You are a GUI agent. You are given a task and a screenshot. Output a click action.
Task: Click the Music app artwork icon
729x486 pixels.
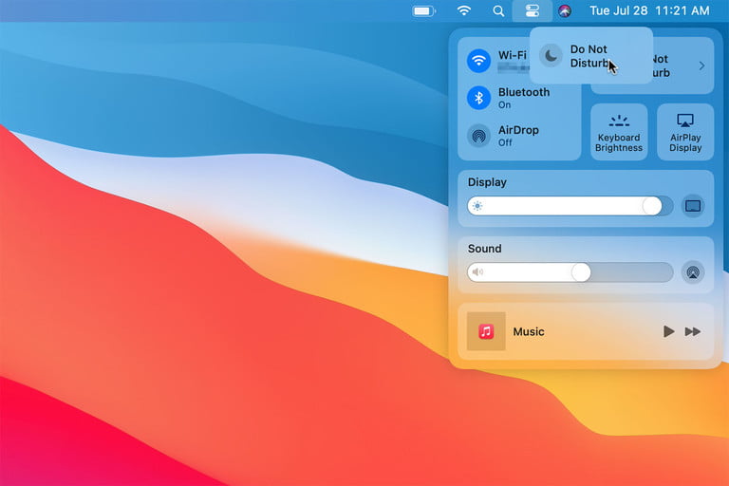[486, 331]
